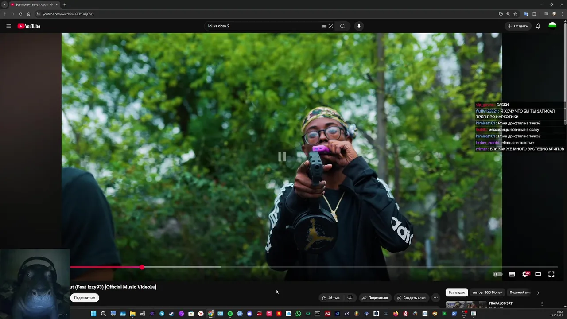Open options for the TRAPALOT-SRT video
Viewport: 567px width, 319px height.
(542, 304)
